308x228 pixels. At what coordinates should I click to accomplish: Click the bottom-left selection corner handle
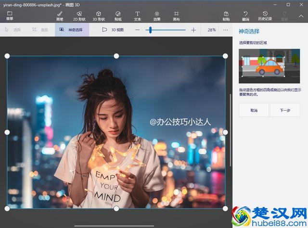(x=7, y=209)
